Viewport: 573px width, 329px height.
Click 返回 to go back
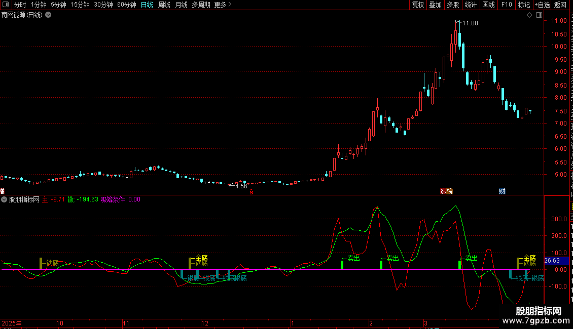[x=560, y=5]
